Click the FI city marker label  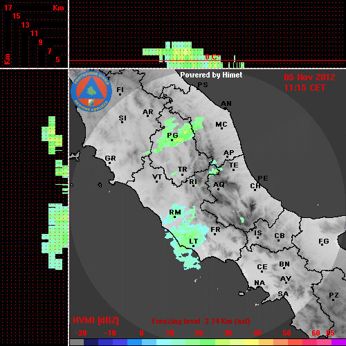(x=120, y=89)
